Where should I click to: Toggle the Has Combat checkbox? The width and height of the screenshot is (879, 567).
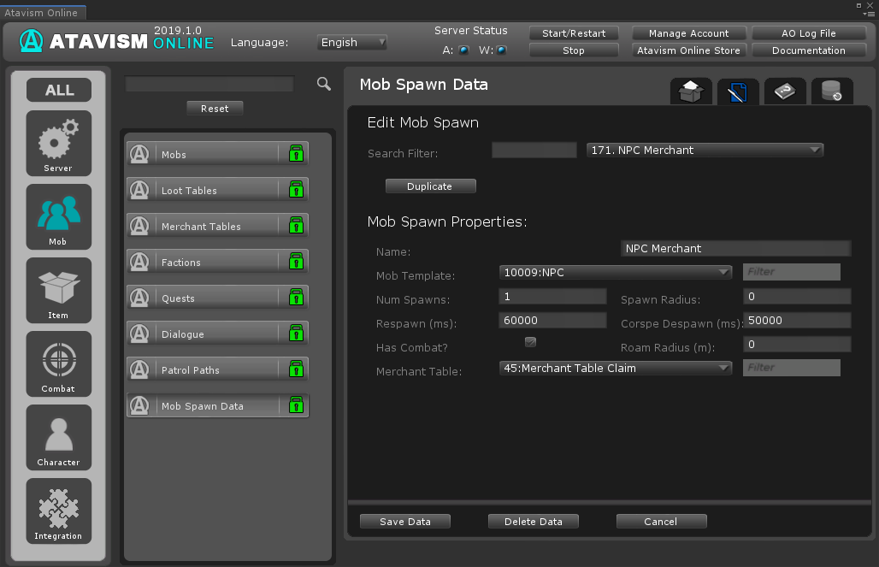[x=530, y=342]
